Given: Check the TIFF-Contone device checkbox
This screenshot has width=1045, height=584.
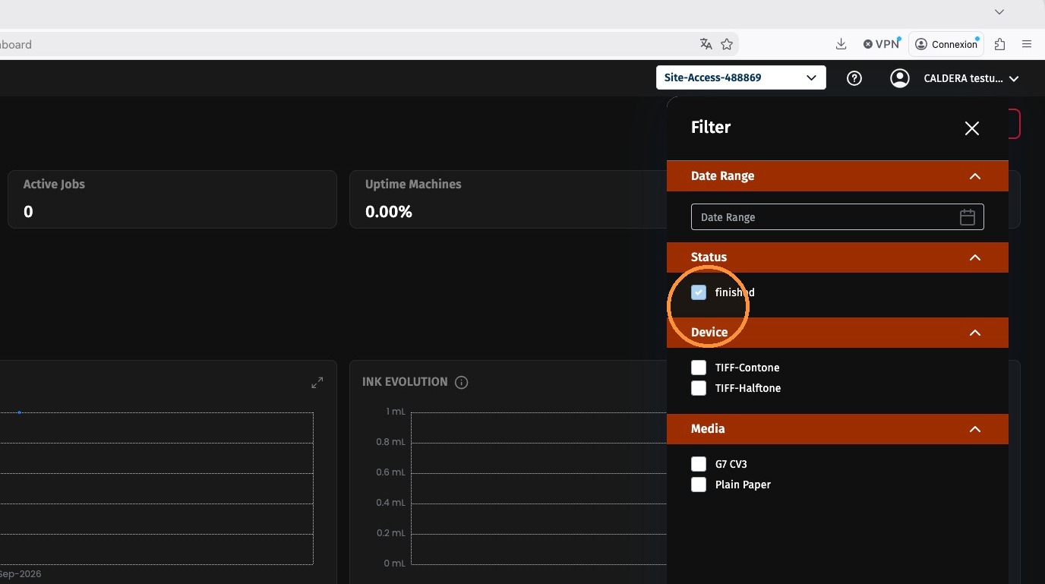Looking at the screenshot, I should click(699, 368).
